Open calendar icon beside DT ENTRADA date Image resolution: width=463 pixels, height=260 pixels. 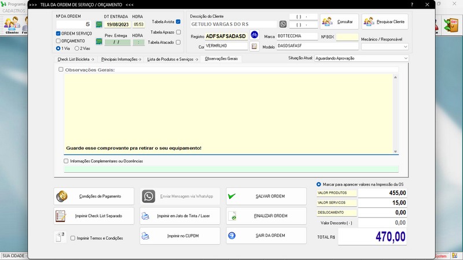[x=99, y=24]
